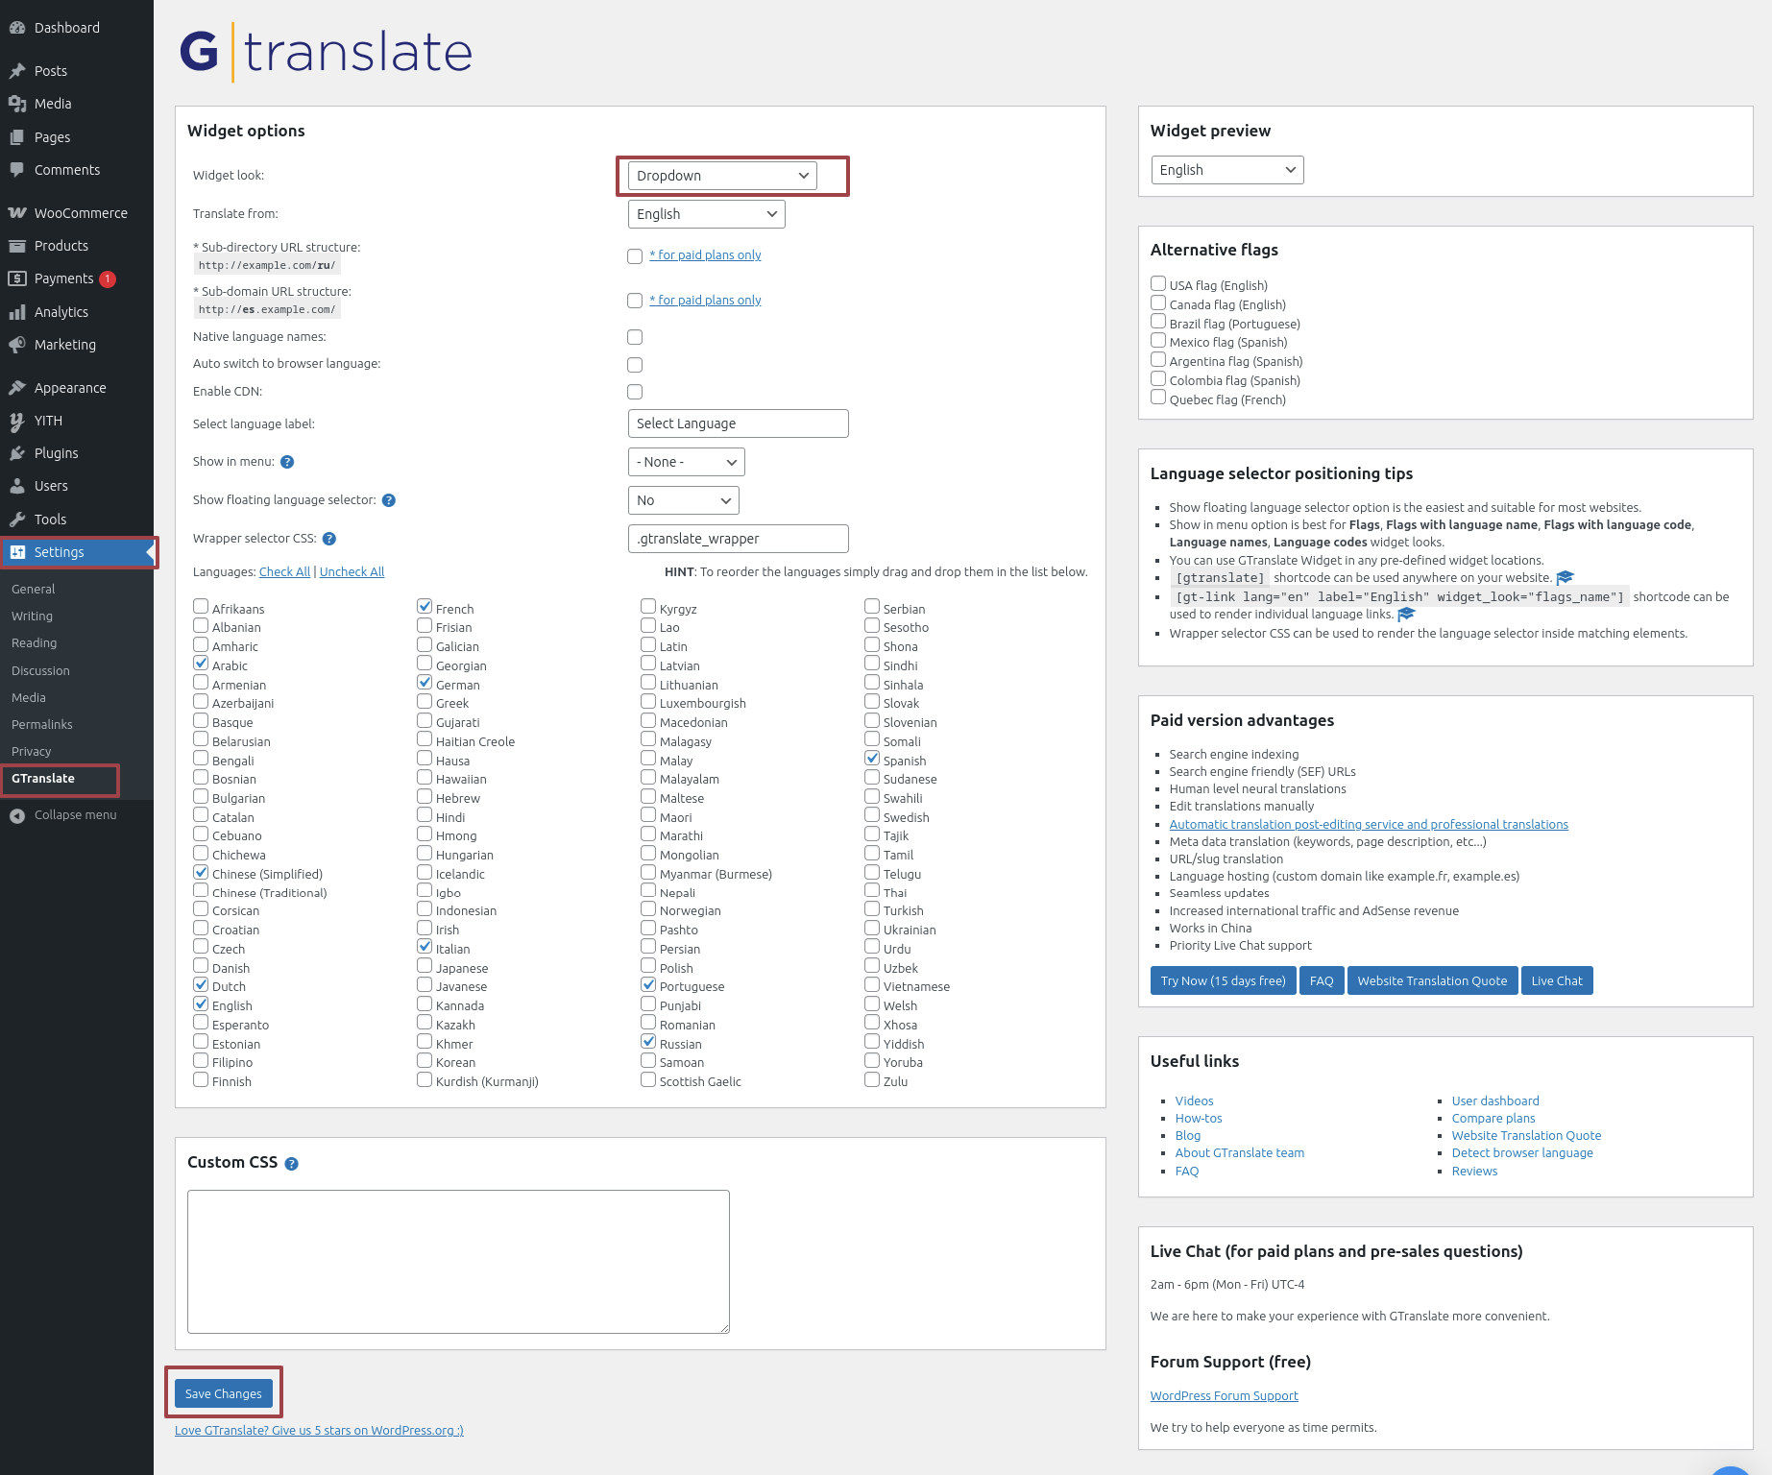This screenshot has height=1475, width=1772.
Task: Click the Analytics bar chart icon
Action: [x=17, y=312]
